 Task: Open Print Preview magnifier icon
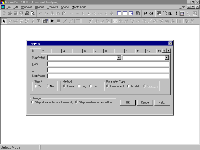(33, 13)
